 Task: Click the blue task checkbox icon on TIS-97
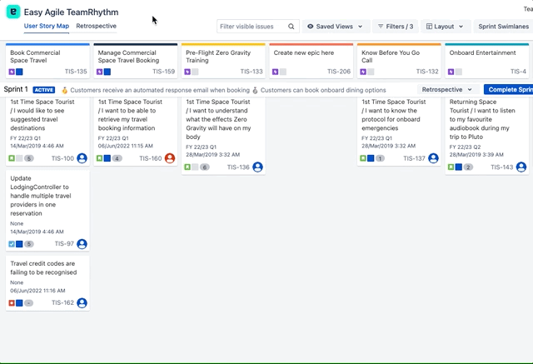pos(12,244)
